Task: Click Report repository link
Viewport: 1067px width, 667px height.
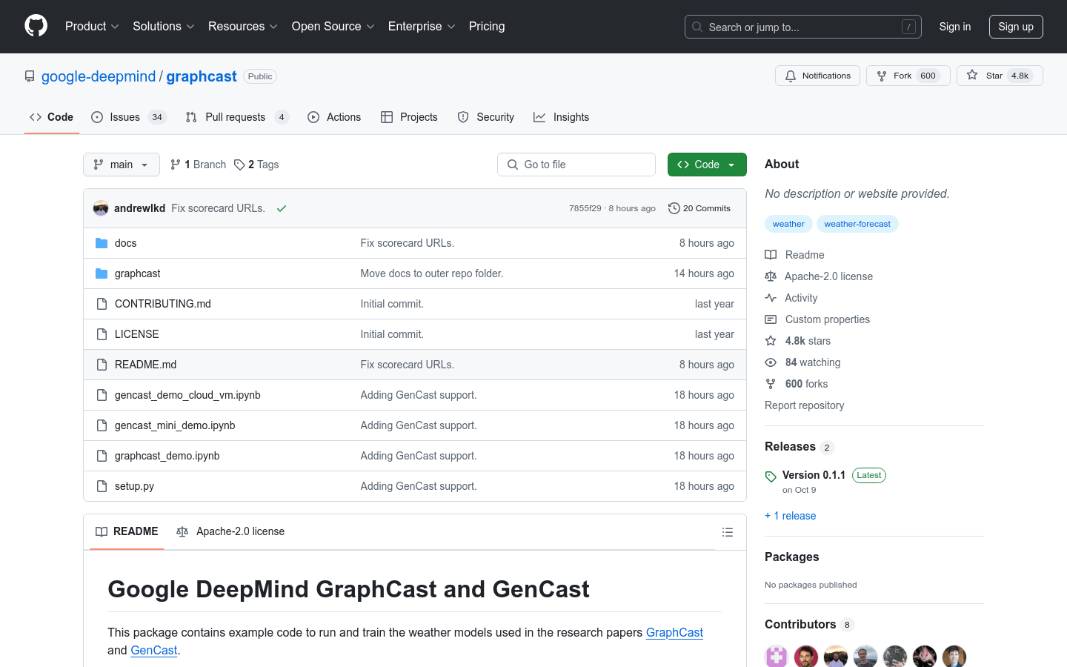Action: (x=804, y=405)
